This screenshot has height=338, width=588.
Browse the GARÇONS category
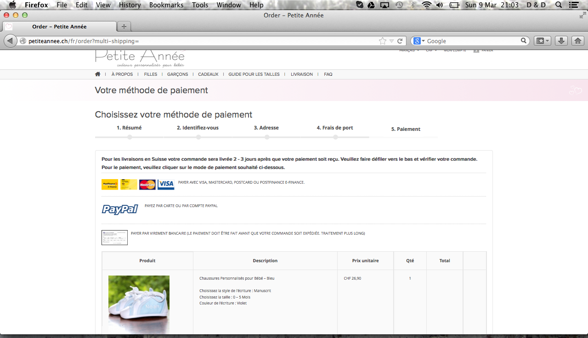(177, 74)
